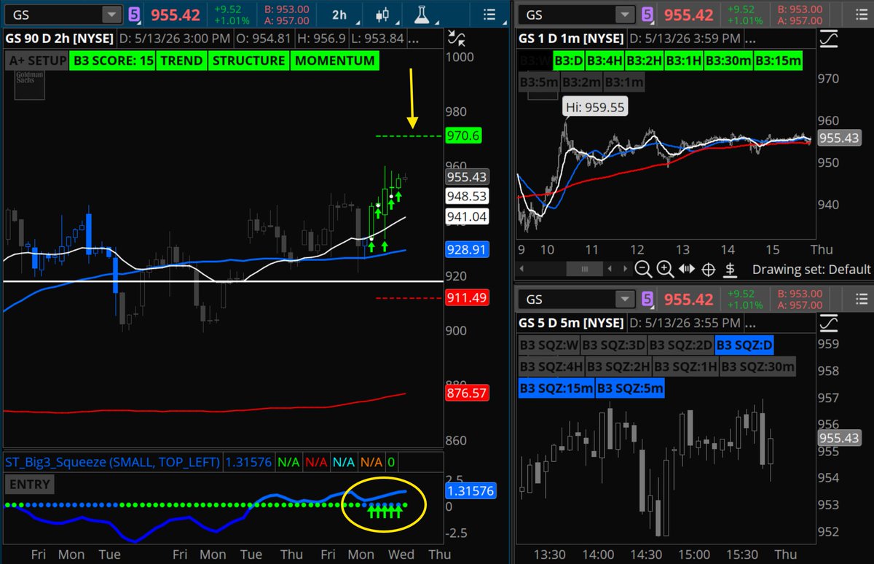This screenshot has width=874, height=564.
Task: Click the price axis curve icon in 5m chart
Action: [x=829, y=321]
